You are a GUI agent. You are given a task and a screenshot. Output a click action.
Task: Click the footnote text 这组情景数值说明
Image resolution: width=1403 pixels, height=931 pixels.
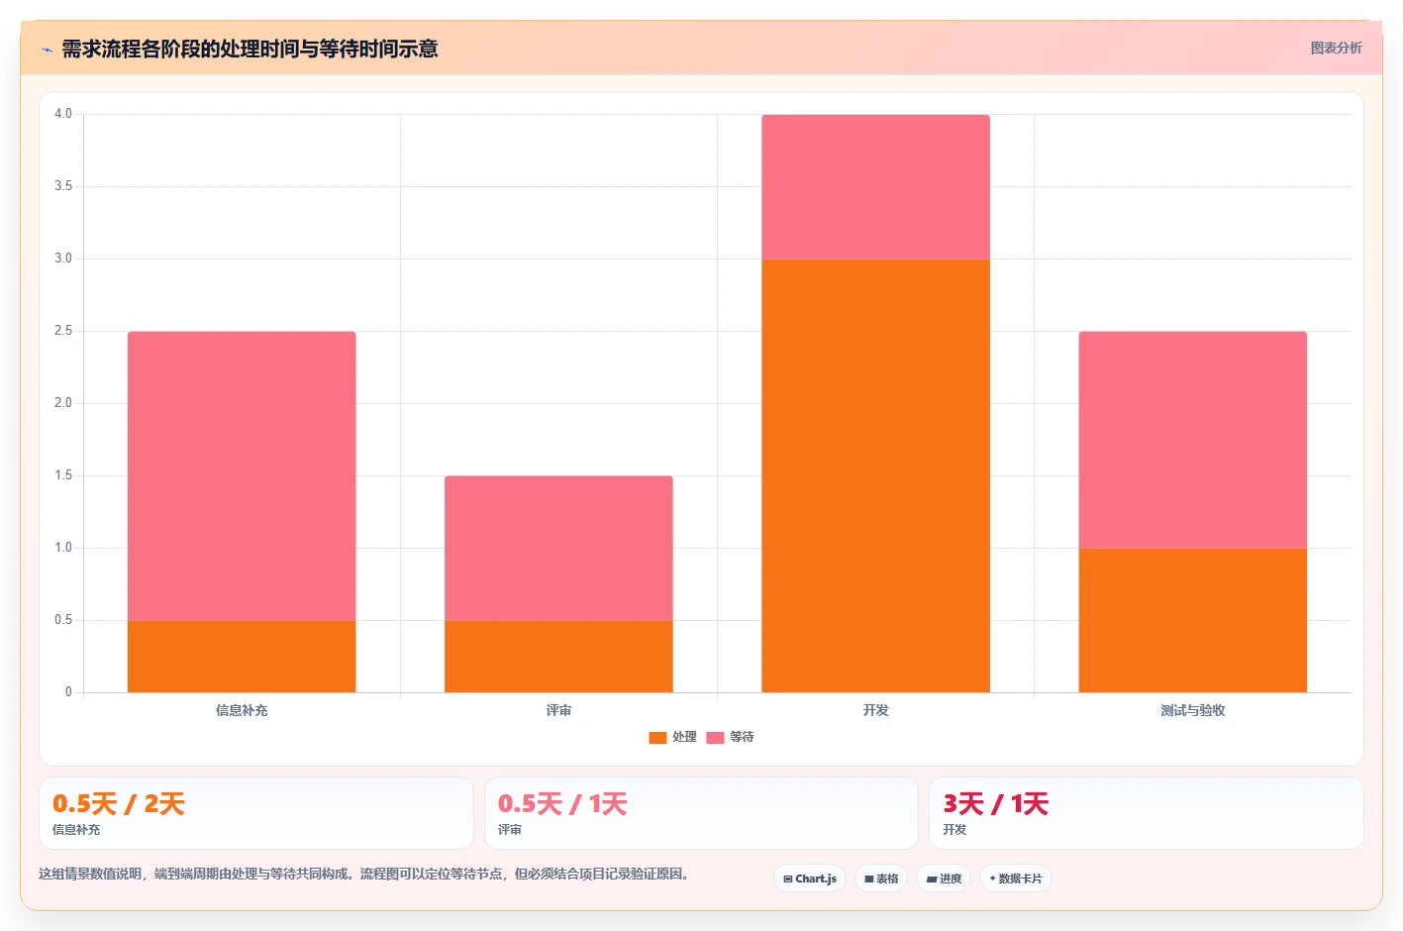363,874
